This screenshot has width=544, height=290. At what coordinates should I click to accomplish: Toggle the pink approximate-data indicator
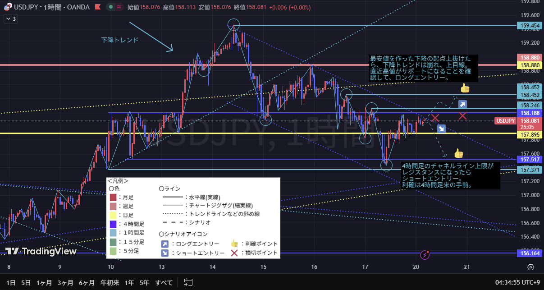coord(119,7)
